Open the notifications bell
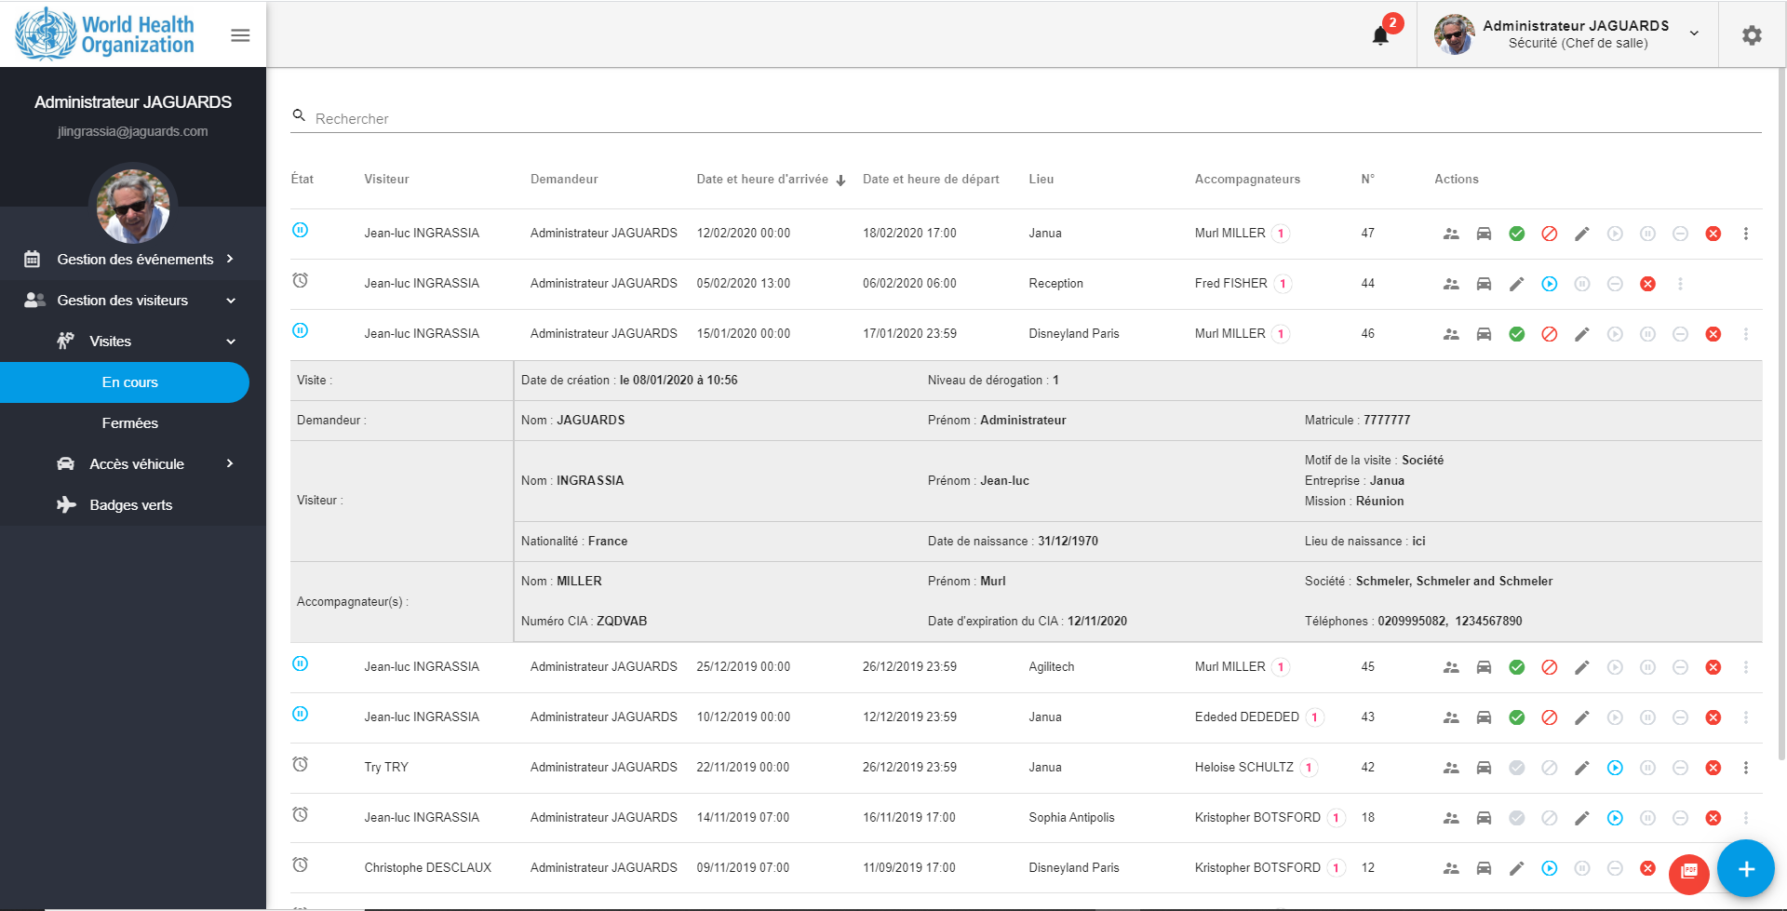The image size is (1787, 911). point(1380,35)
